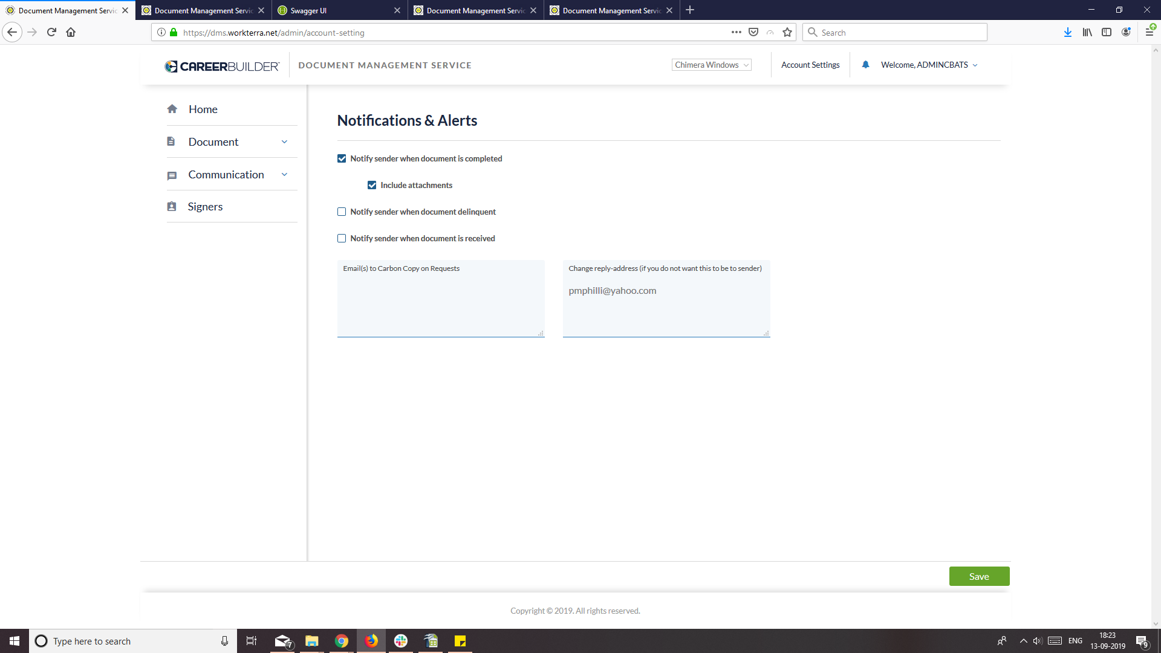Open Firefox downloads via arrow icon
The width and height of the screenshot is (1161, 653).
tap(1067, 32)
